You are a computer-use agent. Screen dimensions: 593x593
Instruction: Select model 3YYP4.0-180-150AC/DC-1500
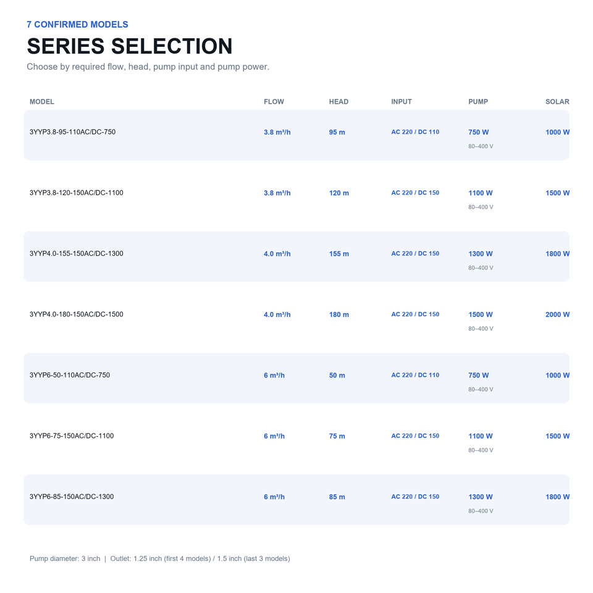pyautogui.click(x=296, y=318)
